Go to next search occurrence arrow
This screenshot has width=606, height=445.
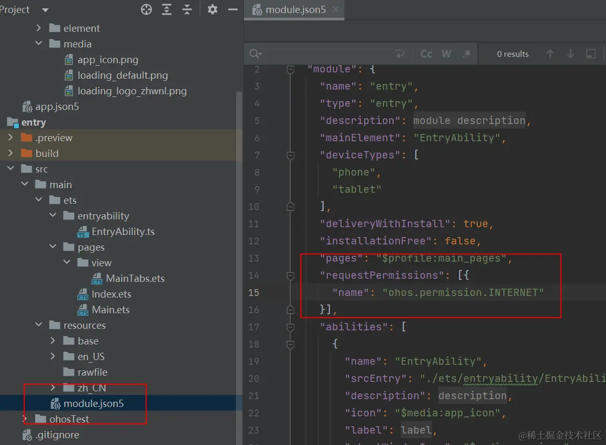tap(571, 54)
